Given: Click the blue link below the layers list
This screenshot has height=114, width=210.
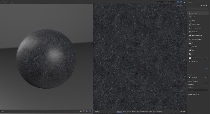Looking at the screenshot, I should point(206,68).
